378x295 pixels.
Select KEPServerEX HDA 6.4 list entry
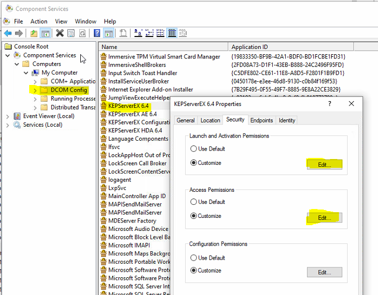tap(135, 130)
